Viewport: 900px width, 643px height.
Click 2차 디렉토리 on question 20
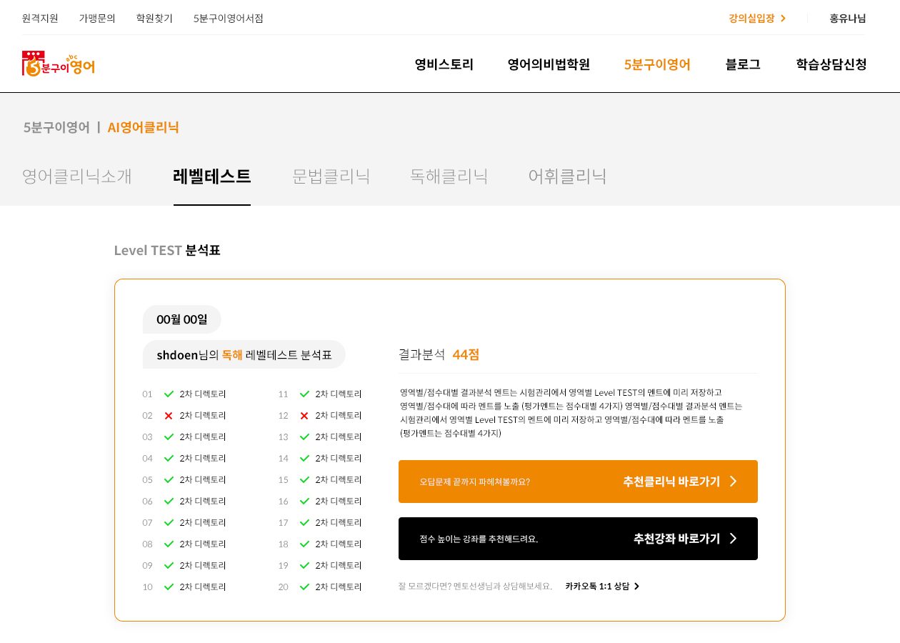coord(339,587)
